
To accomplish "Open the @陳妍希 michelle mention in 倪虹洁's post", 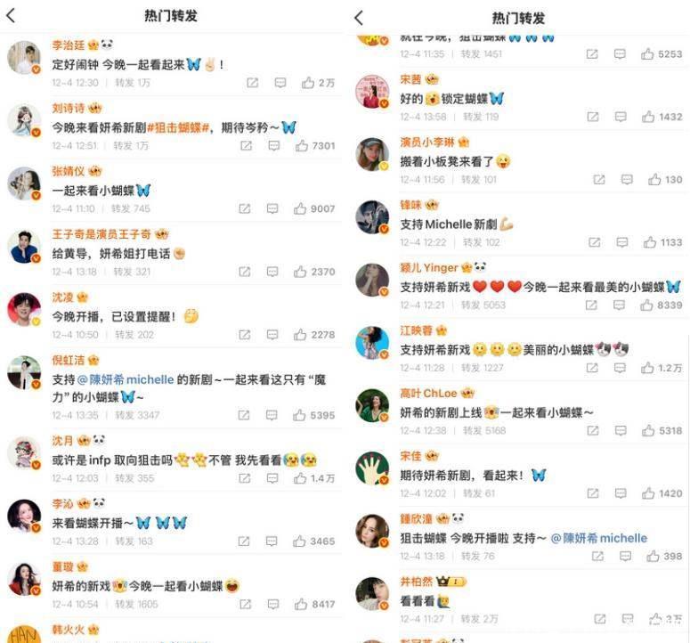I will point(126,379).
